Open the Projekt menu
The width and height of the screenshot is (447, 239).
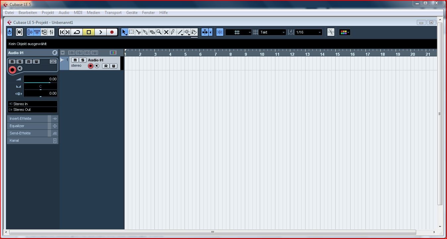click(48, 13)
